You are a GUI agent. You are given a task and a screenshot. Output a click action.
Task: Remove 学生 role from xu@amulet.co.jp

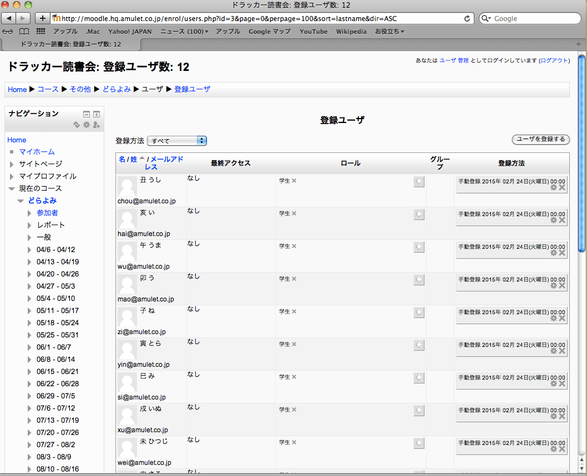pos(294,410)
